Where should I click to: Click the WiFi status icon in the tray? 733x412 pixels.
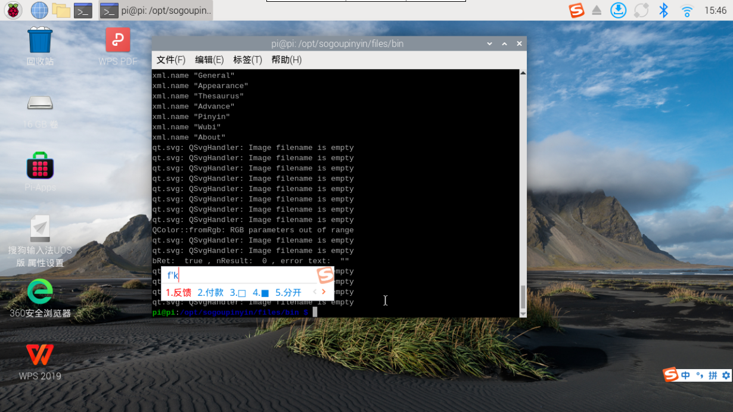(x=687, y=10)
